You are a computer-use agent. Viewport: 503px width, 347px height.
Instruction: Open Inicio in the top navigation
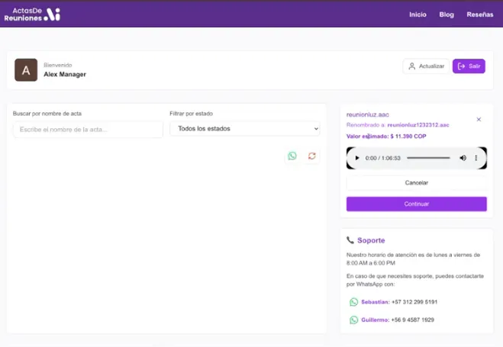click(418, 14)
